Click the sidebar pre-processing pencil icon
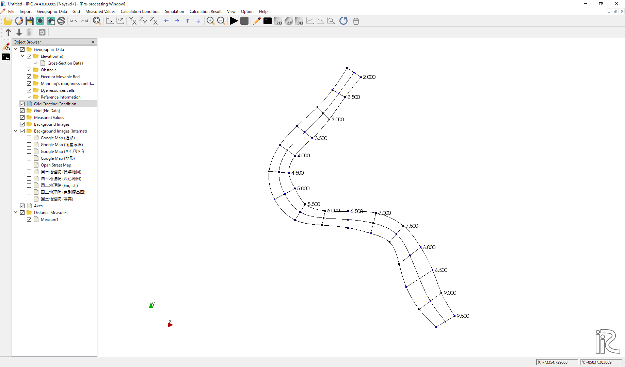The image size is (625, 367). click(6, 47)
